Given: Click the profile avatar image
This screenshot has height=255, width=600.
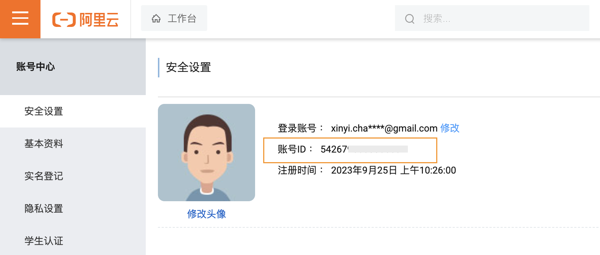Looking at the screenshot, I should coord(207,153).
